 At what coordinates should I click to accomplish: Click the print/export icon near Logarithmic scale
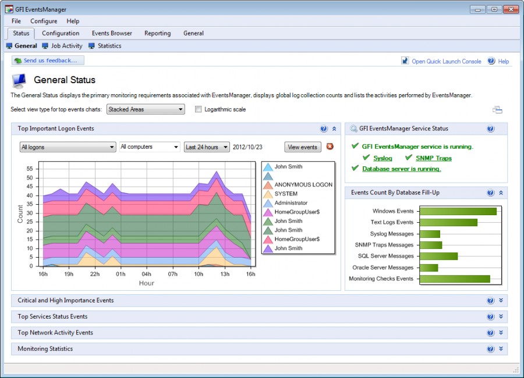[x=497, y=109]
